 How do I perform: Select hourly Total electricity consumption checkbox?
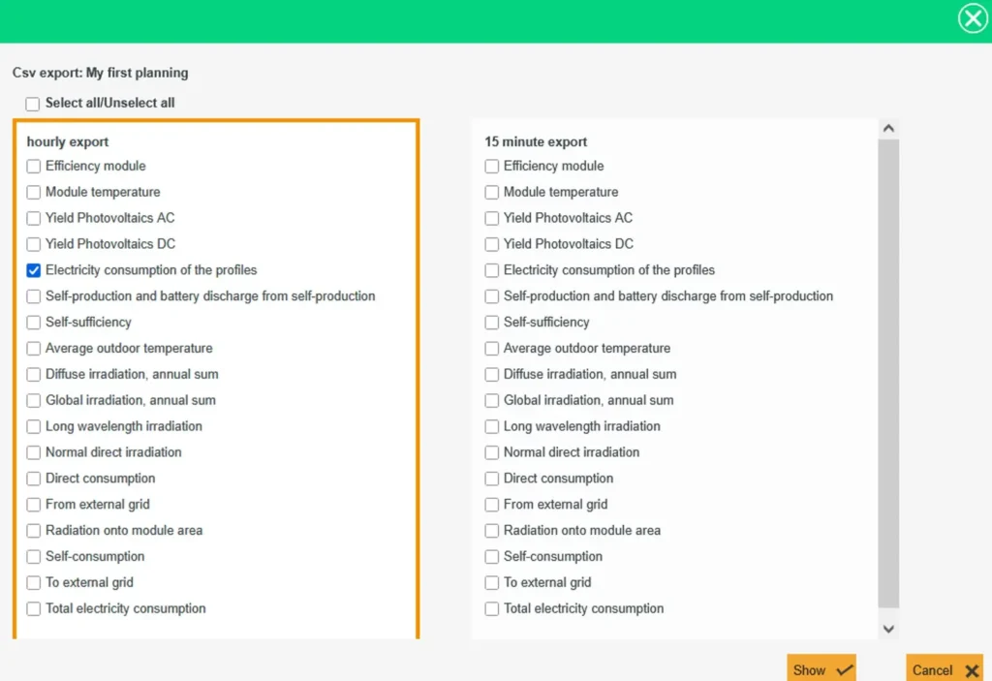(34, 609)
